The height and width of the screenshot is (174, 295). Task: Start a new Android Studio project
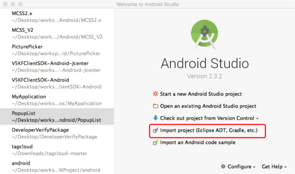201,94
